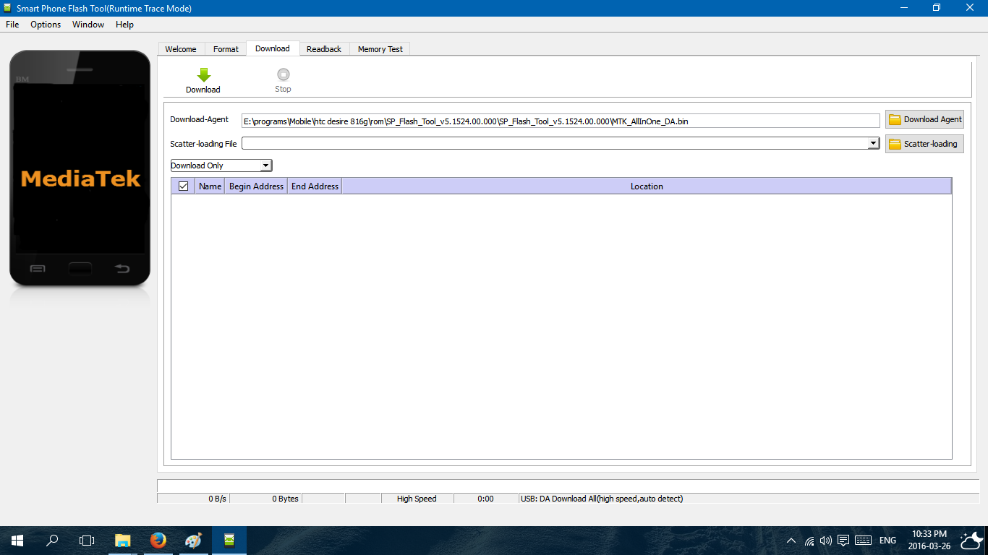Click the weather cloud icon in tray
The height and width of the screenshot is (555, 988).
click(971, 541)
